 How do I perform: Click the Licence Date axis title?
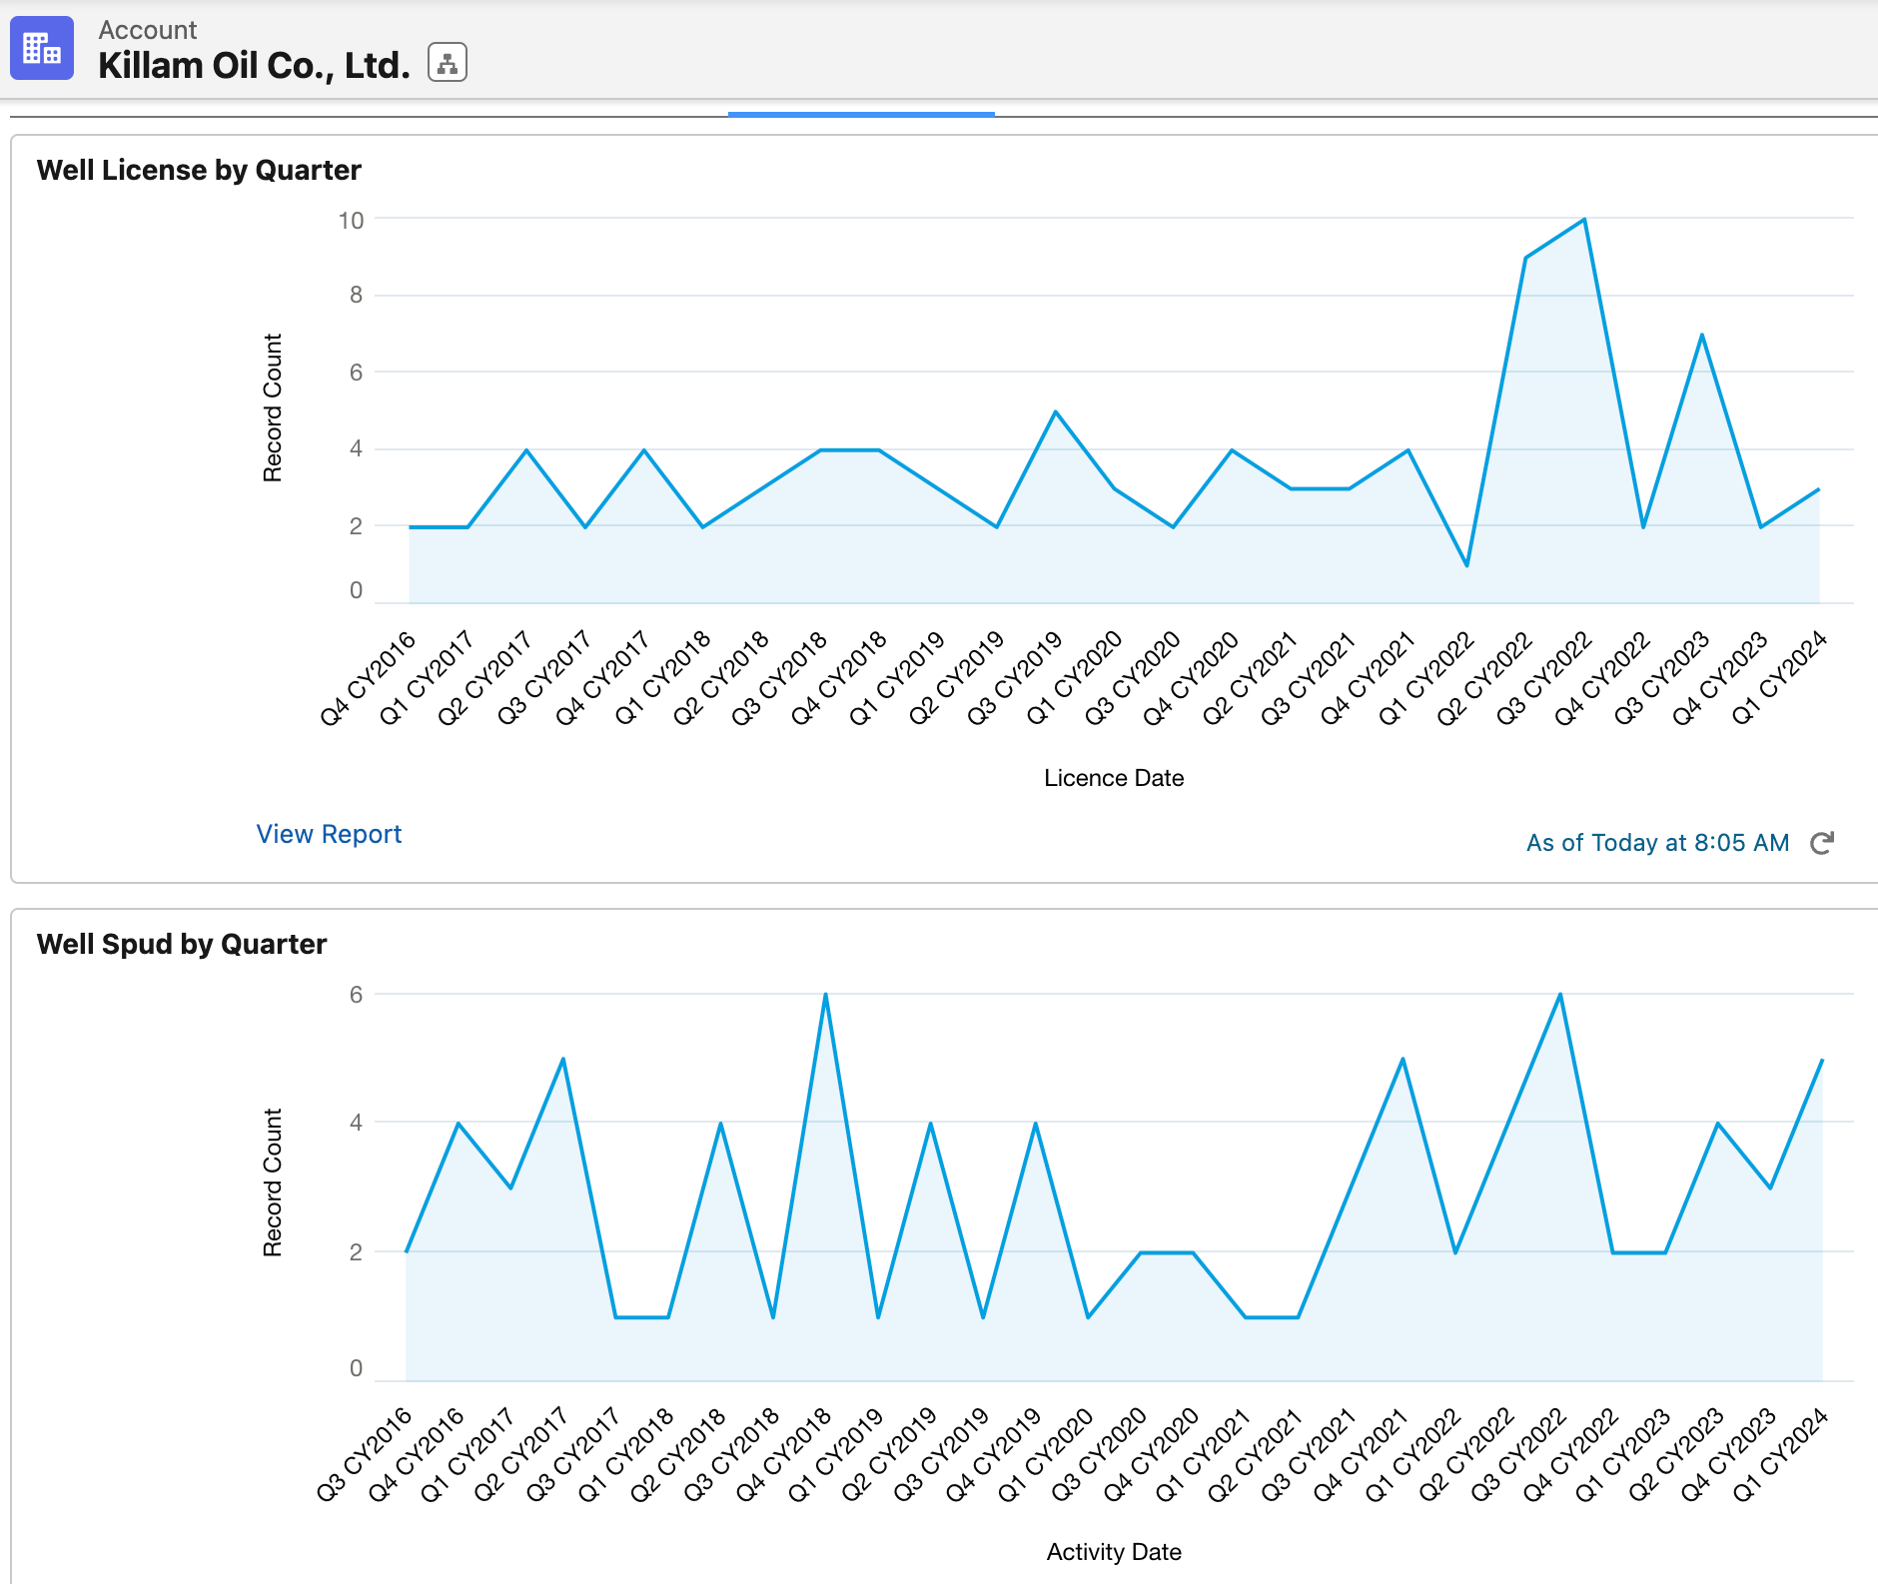(1114, 778)
